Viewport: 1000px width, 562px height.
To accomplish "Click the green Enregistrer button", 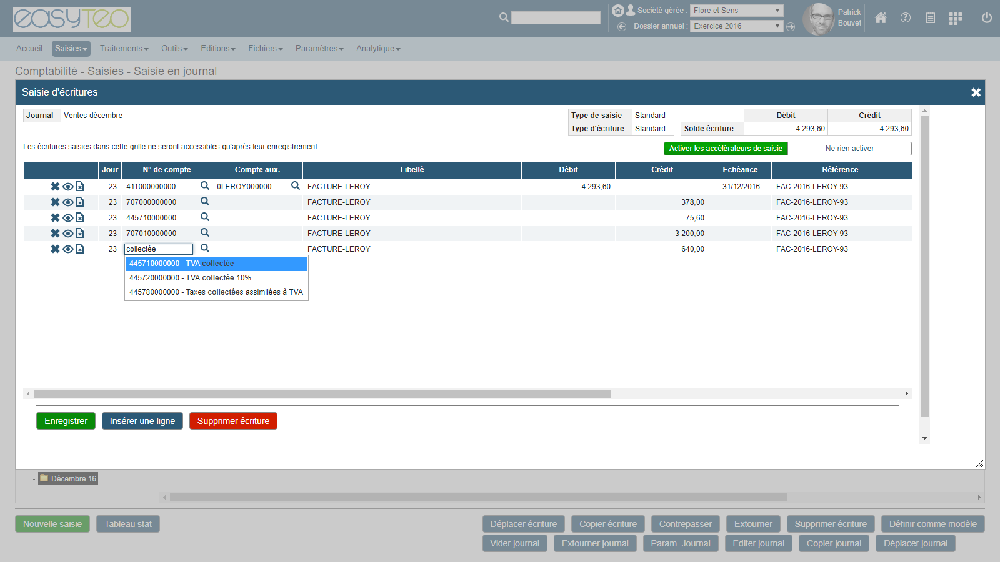I will click(66, 421).
